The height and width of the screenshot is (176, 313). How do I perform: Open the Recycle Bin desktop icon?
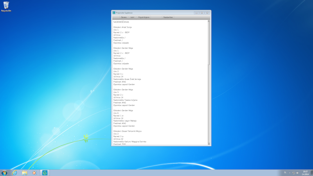(5, 5)
